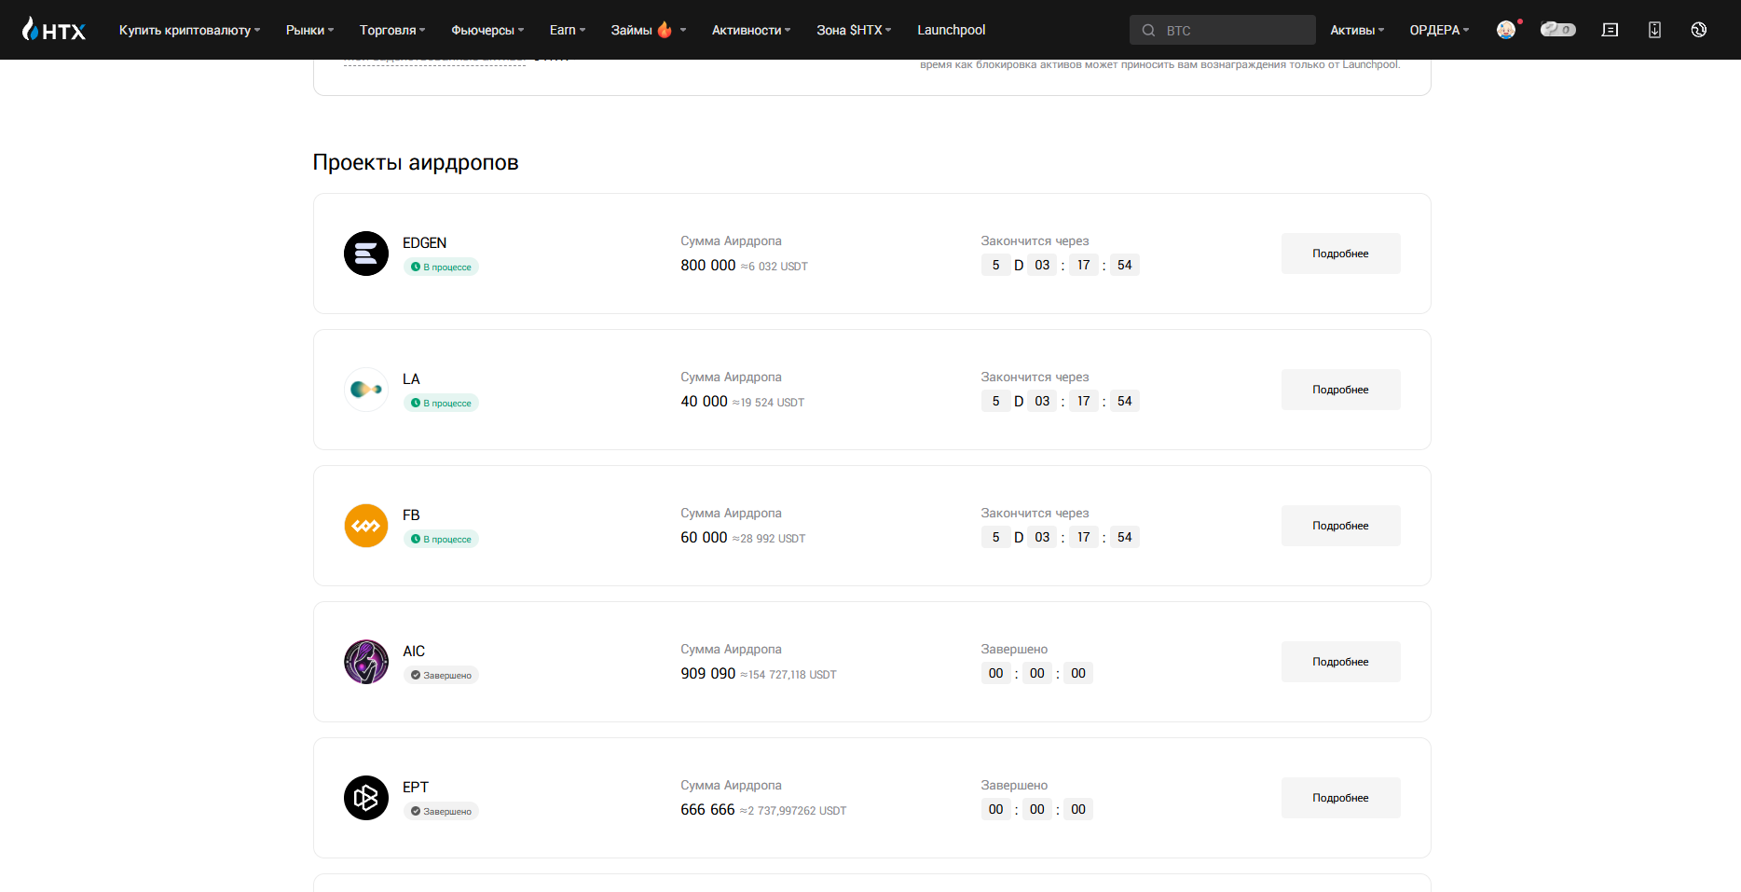Expand the Зона $HTX menu
This screenshot has height=892, width=1741.
[x=854, y=30]
